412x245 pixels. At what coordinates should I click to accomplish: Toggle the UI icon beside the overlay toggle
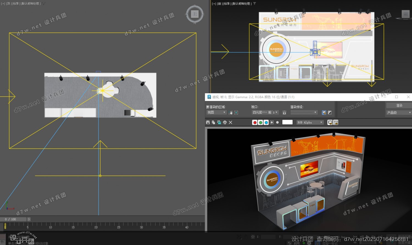pos(336,122)
